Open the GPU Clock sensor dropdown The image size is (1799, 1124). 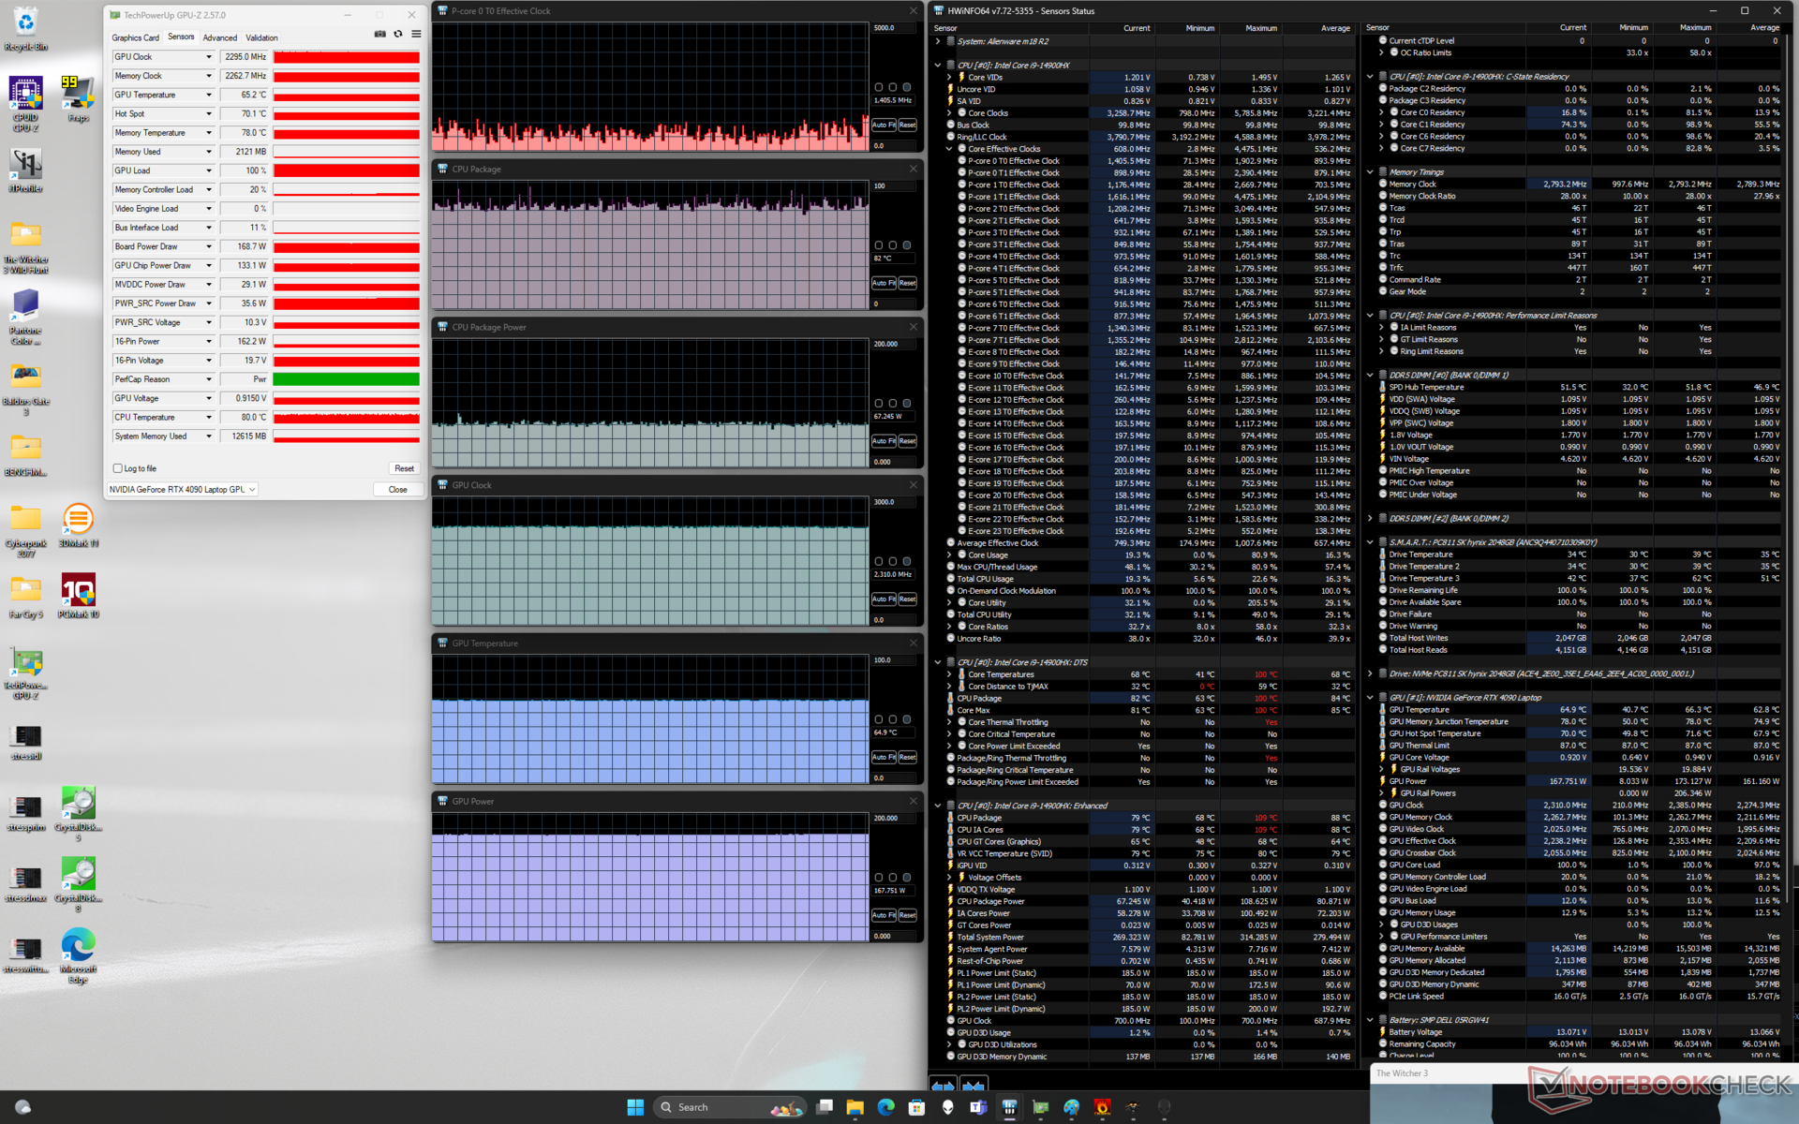pyautogui.click(x=209, y=57)
